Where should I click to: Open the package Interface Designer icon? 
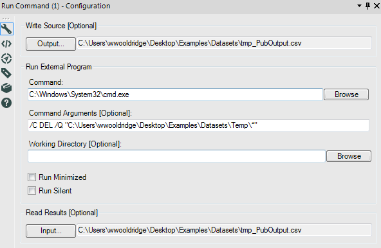pyautogui.click(x=6, y=88)
